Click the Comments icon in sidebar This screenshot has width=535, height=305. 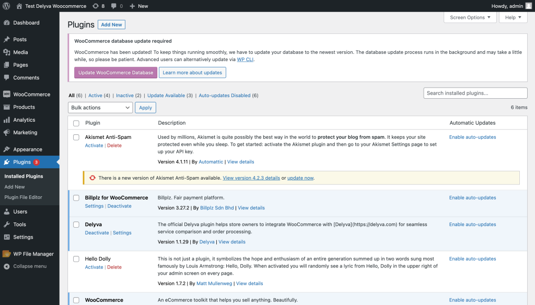[x=6, y=77]
